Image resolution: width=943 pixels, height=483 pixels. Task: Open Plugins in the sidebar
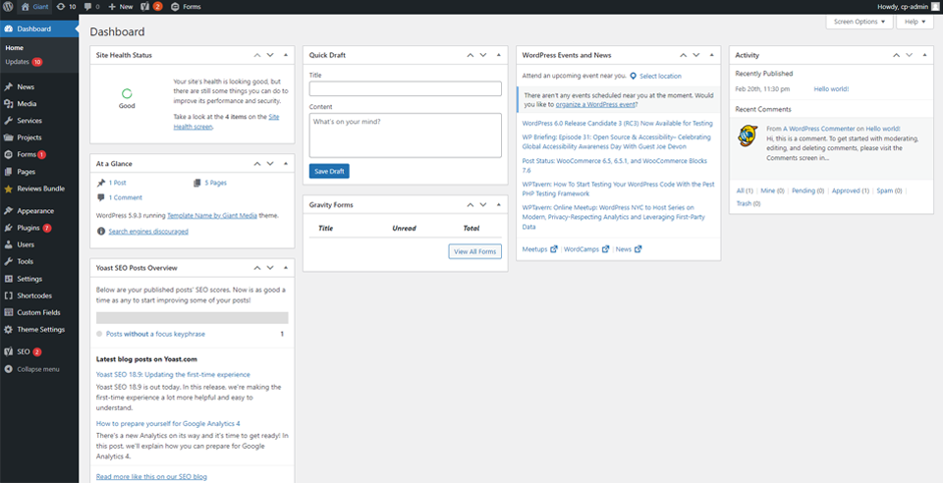point(28,228)
